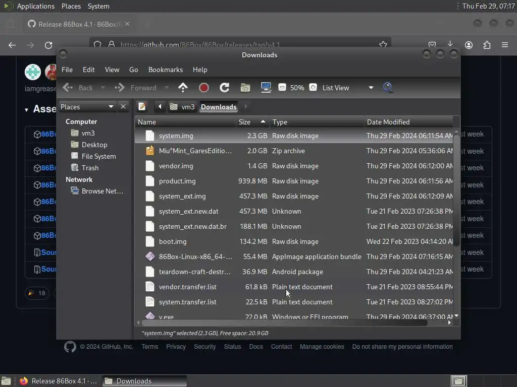Sort by the Size column header
Screen dimensions: 517x387
click(252, 122)
